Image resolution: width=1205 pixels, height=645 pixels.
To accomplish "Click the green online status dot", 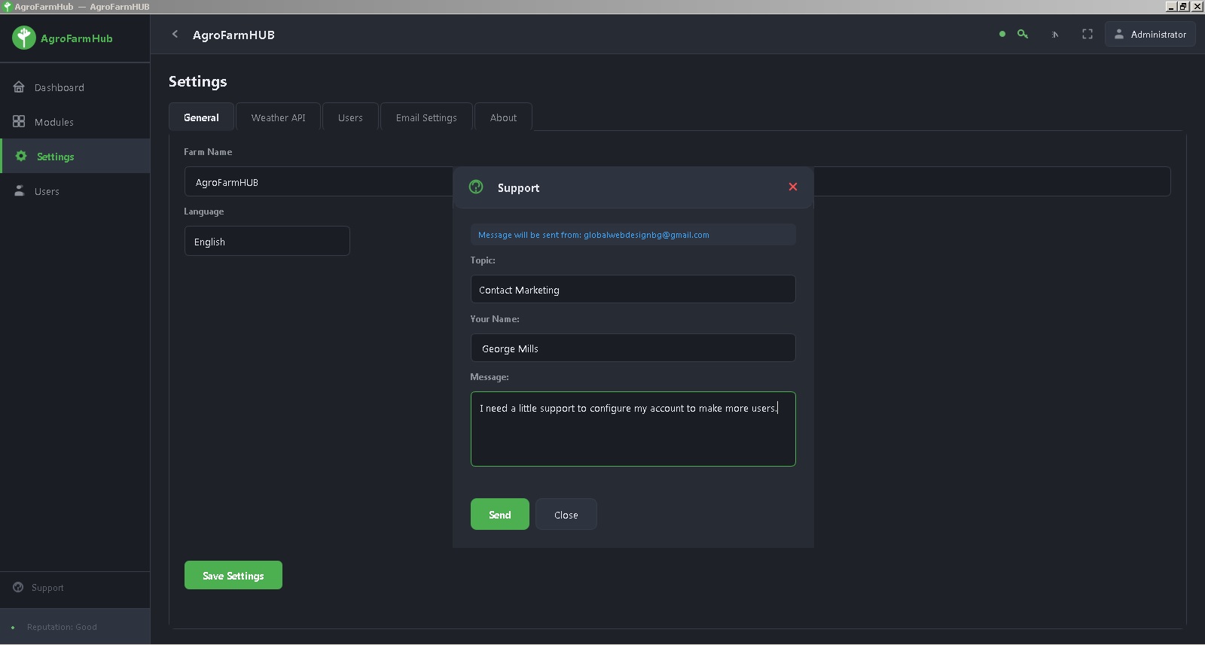I will (x=1002, y=34).
